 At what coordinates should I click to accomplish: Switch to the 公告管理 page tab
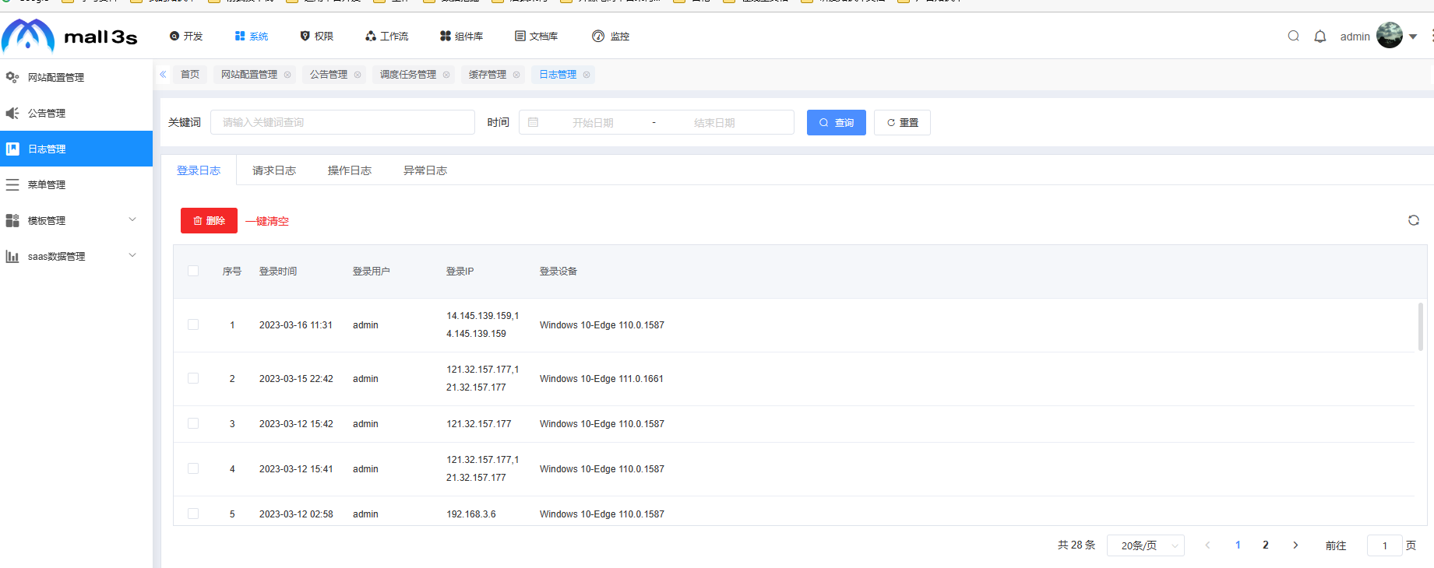coord(329,75)
